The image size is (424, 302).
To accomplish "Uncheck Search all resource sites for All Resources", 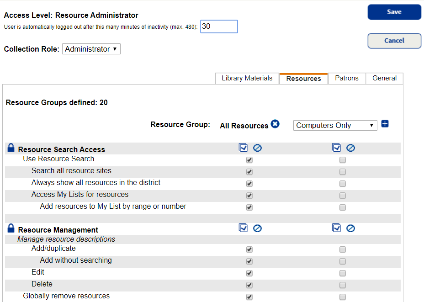I will tap(249, 172).
